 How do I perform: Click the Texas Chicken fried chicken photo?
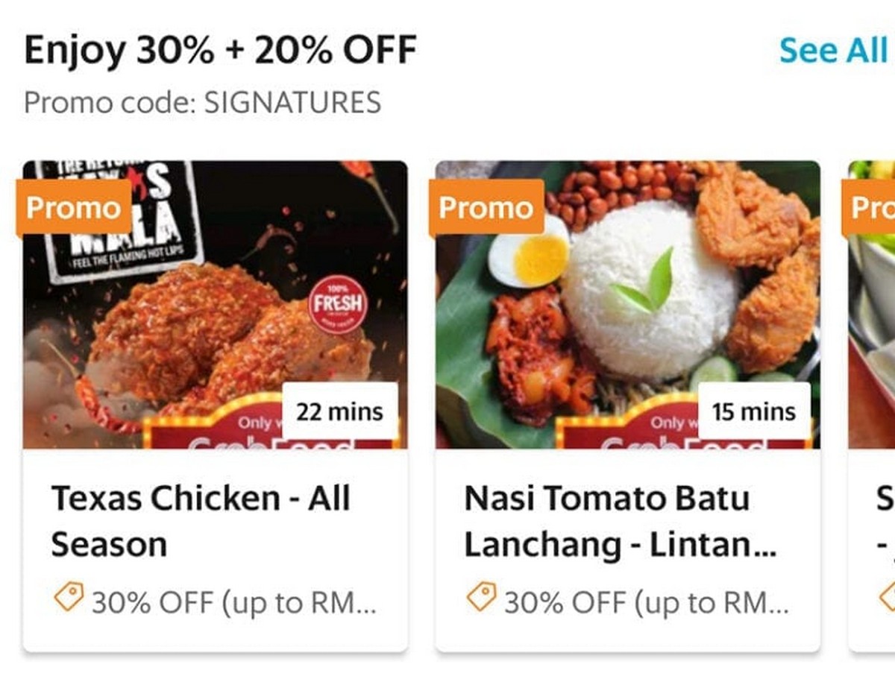(216, 305)
